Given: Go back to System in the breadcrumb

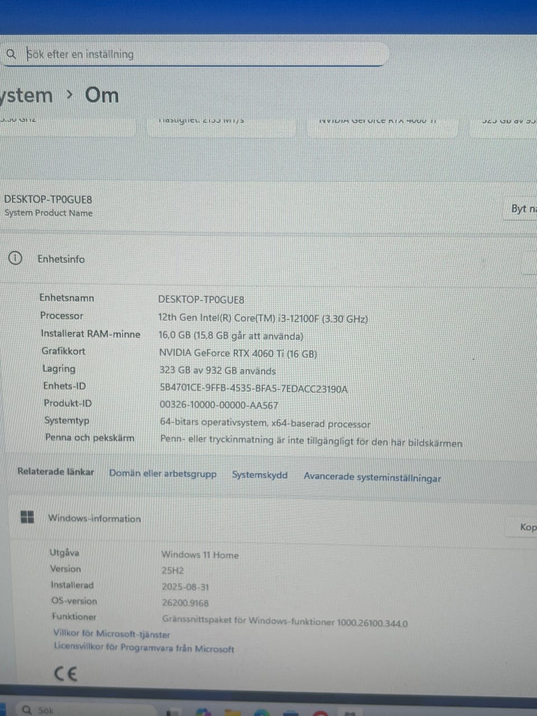Looking at the screenshot, I should point(26,95).
